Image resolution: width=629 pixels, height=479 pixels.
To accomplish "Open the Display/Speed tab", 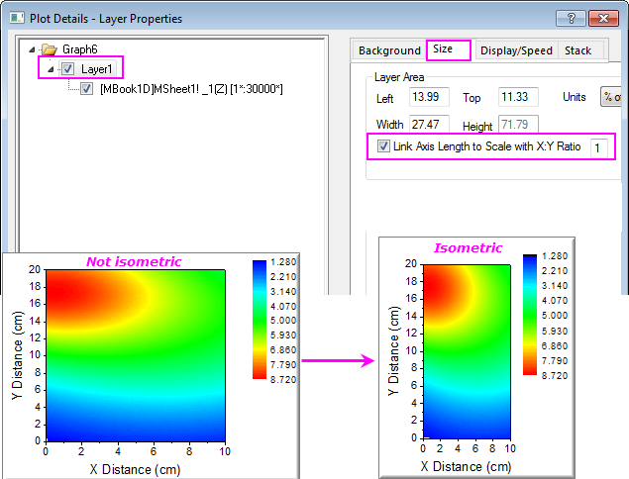I will pos(515,50).
